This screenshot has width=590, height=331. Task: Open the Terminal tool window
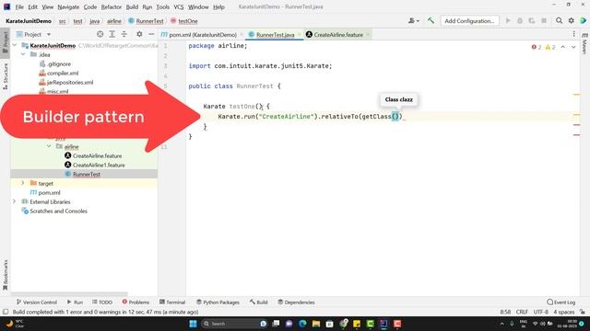(x=172, y=302)
